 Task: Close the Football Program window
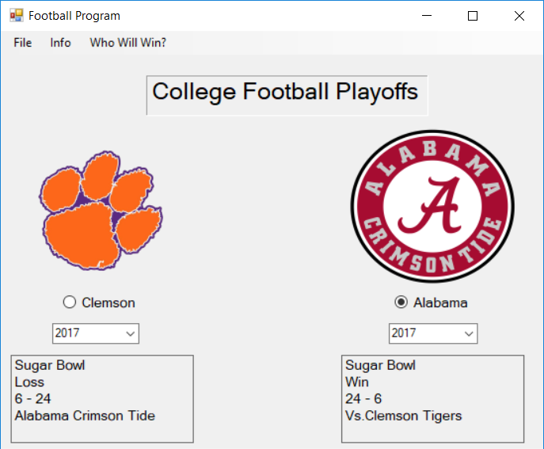coord(519,16)
